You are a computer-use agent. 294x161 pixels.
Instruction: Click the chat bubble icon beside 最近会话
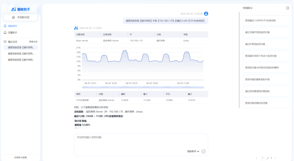click(5, 42)
